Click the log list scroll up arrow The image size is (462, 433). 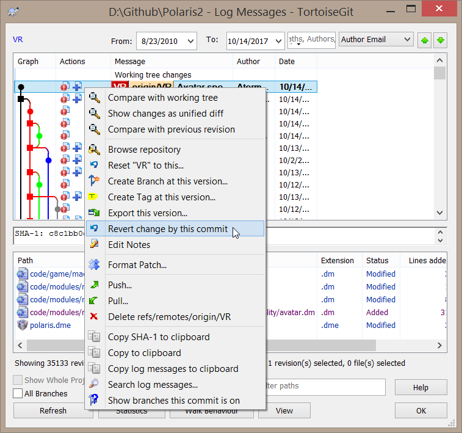pyautogui.click(x=439, y=60)
